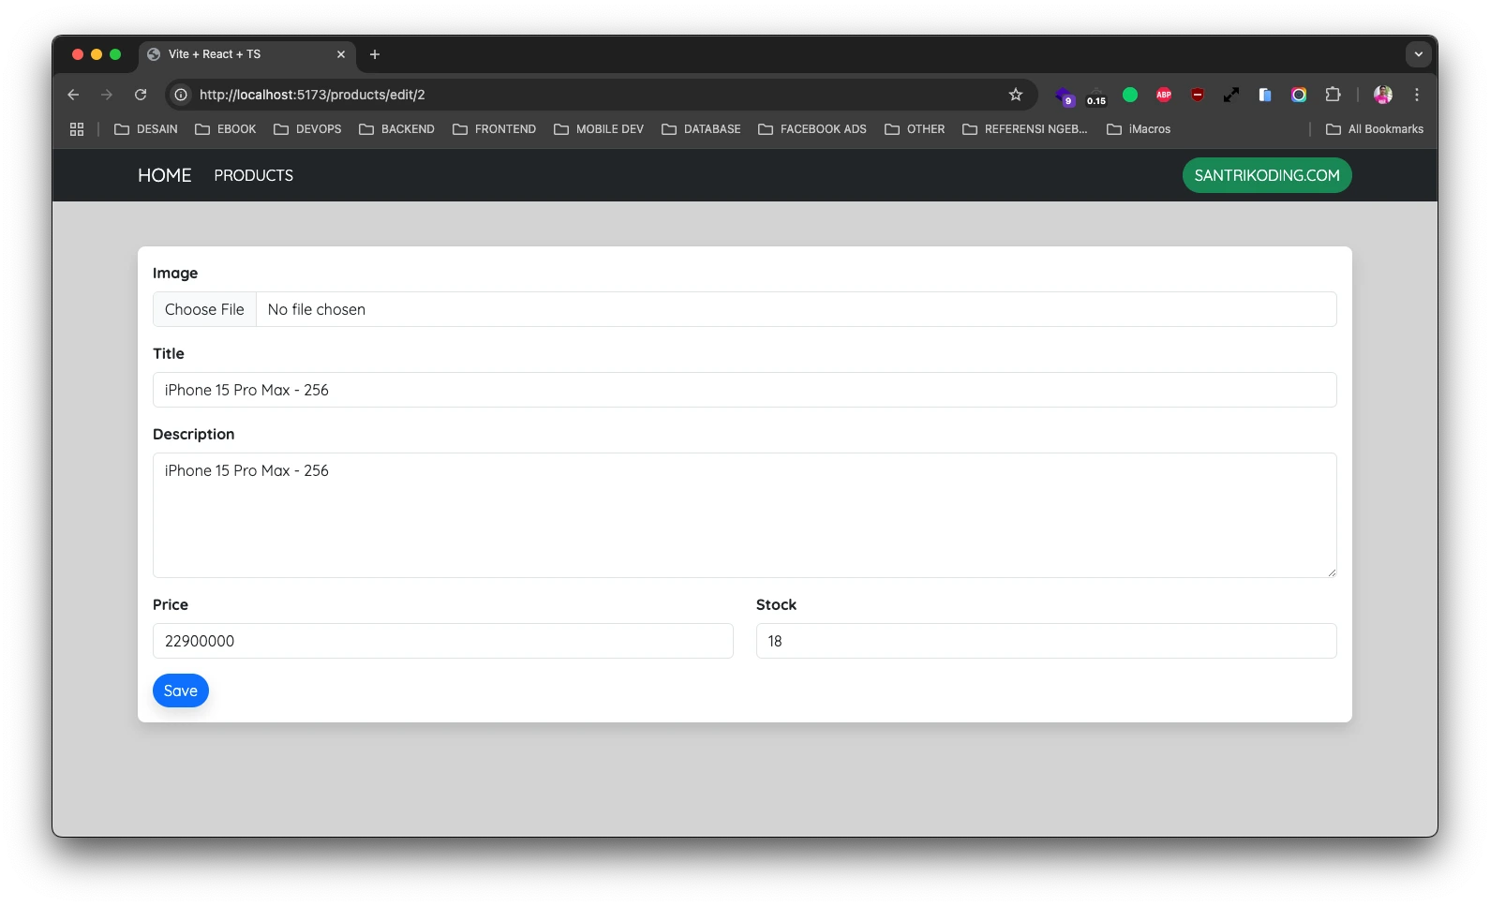
Task: Close the Vite + React + TS tab
Action: point(341,54)
